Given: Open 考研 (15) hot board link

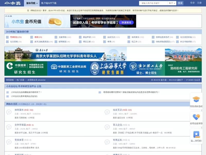Looking at the screenshot, I should [x=38, y=37].
